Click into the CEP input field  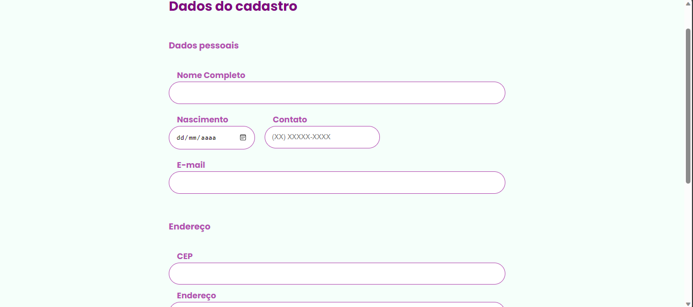coord(337,273)
